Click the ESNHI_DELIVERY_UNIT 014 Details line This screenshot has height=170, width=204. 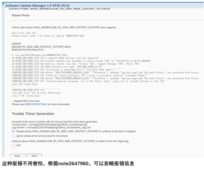point(76,64)
